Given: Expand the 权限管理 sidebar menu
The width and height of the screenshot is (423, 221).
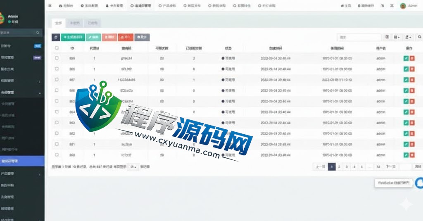Looking at the screenshot, I should coord(21,81).
